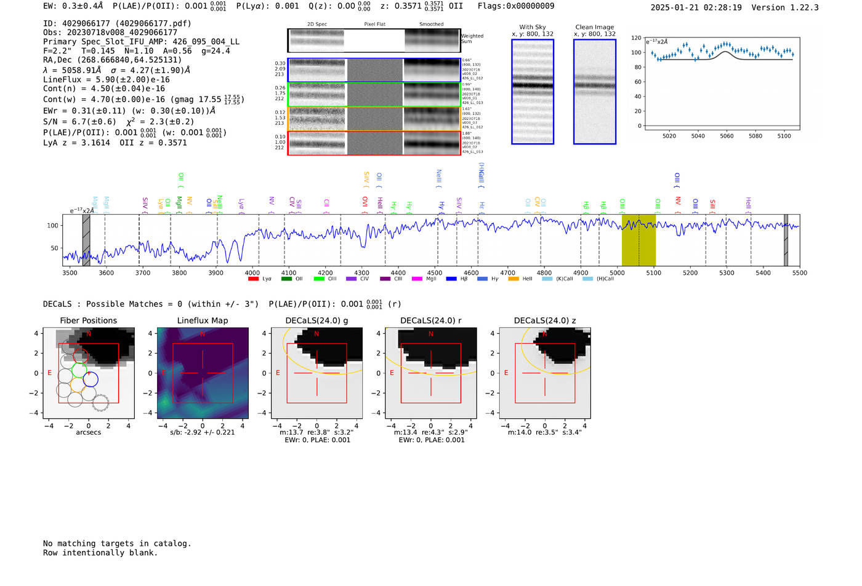Click the green fiber circle in Fiber Positions
This screenshot has width=862, height=586.
point(79,370)
